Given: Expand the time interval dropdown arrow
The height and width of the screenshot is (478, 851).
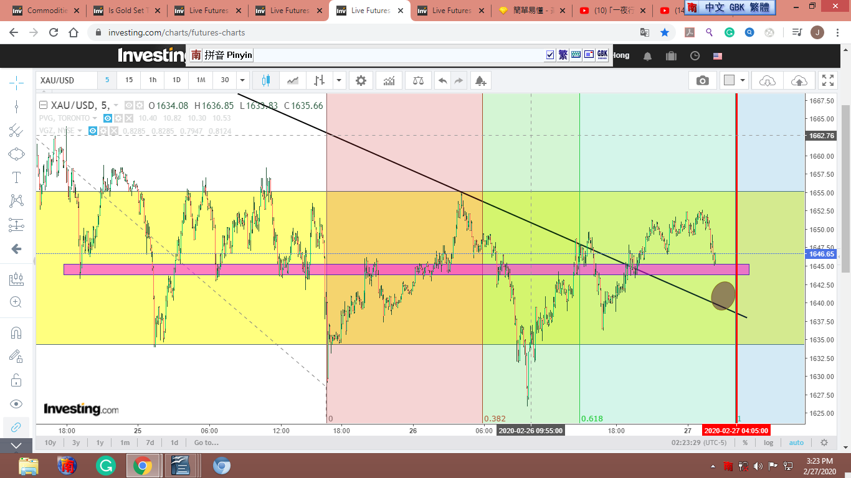Looking at the screenshot, I should [243, 80].
